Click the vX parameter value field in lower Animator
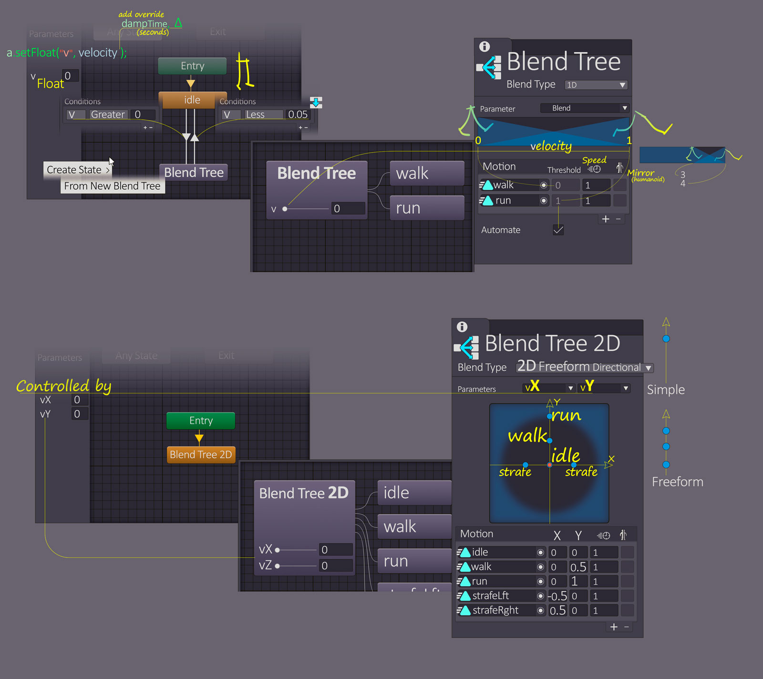Screen dimensions: 763x679 point(80,400)
